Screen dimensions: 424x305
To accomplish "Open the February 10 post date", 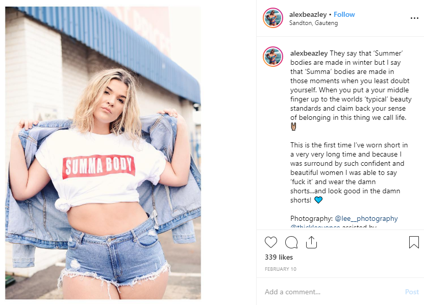I will click(x=281, y=269).
